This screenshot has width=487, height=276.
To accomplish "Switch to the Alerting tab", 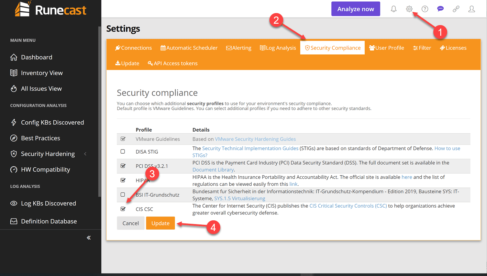I will coord(239,48).
